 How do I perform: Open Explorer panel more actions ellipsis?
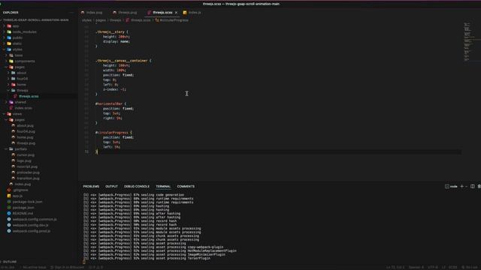pyautogui.click(x=72, y=13)
